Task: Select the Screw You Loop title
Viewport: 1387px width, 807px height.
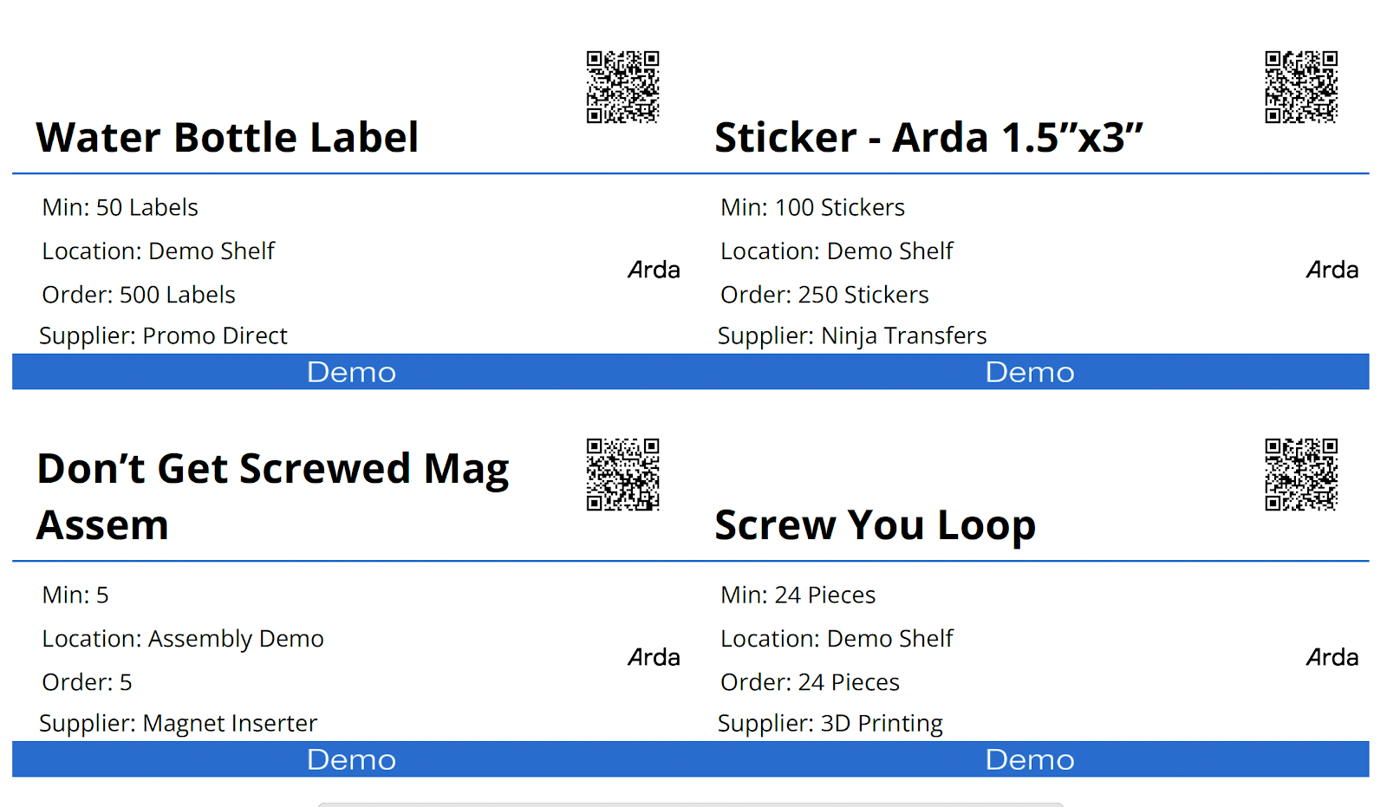Action: [875, 525]
